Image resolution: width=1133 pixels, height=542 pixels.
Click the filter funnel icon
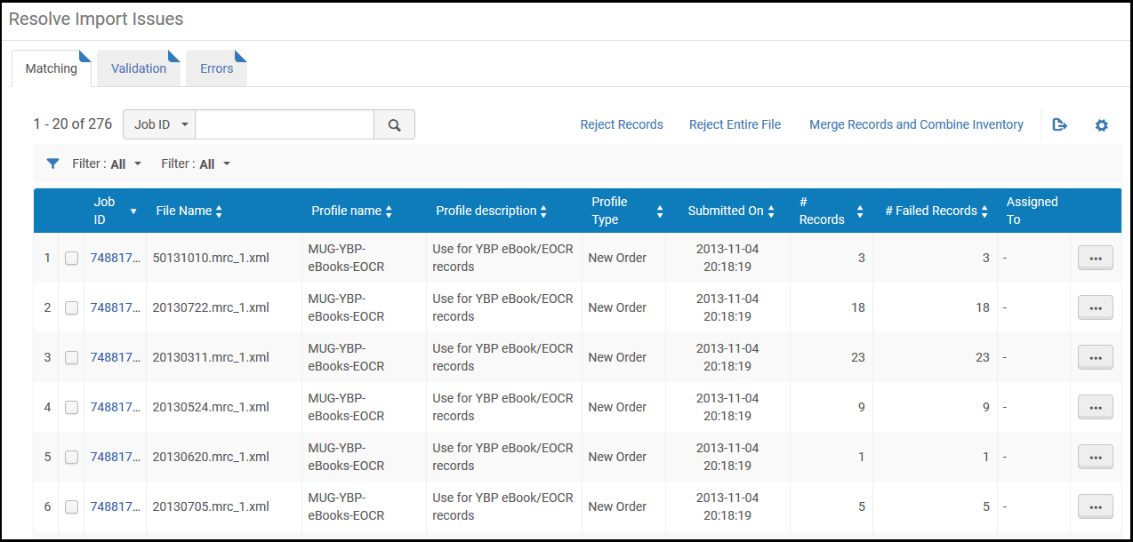coord(52,163)
